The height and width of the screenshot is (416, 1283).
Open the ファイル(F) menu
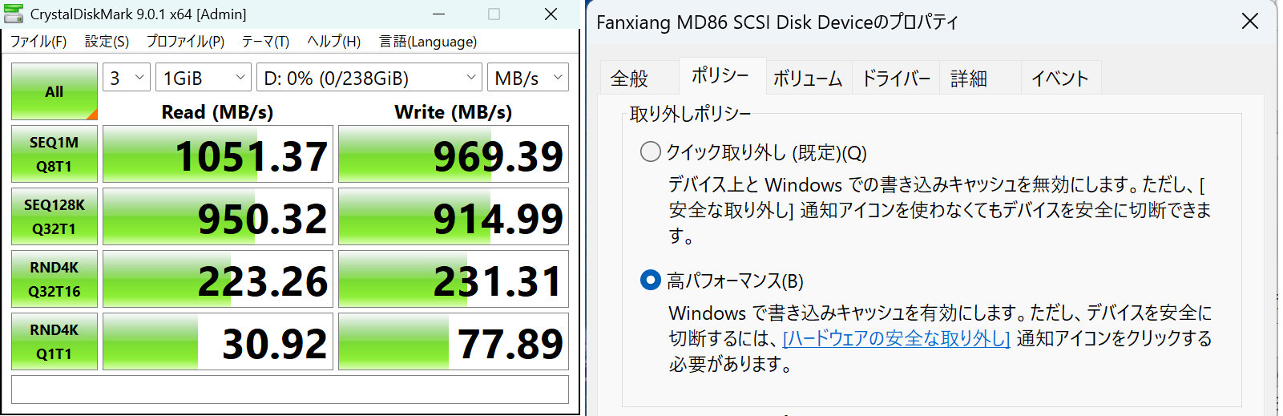point(38,42)
